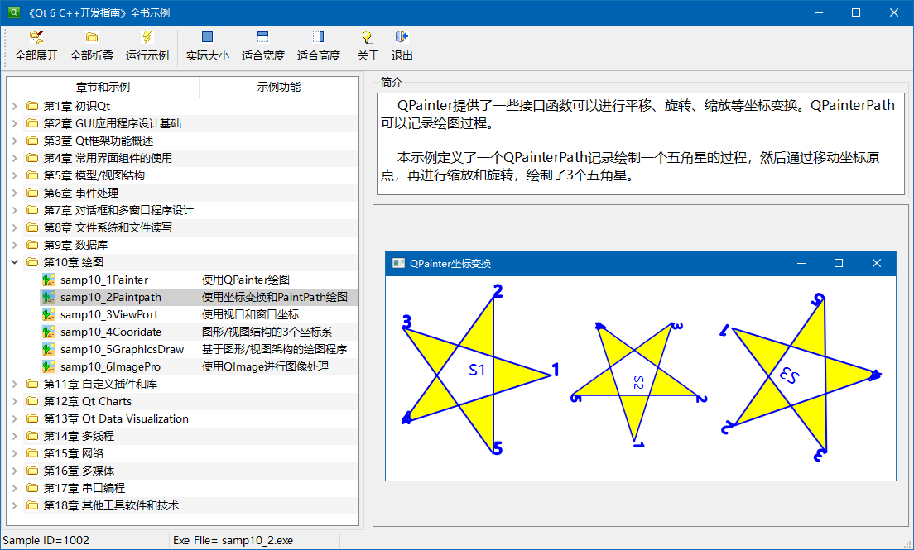This screenshot has width=914, height=550.
Task: Click the folder icon of 第14章 多线程
Action: [32, 436]
